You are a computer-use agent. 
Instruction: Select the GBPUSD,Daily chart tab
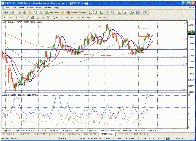107,134
